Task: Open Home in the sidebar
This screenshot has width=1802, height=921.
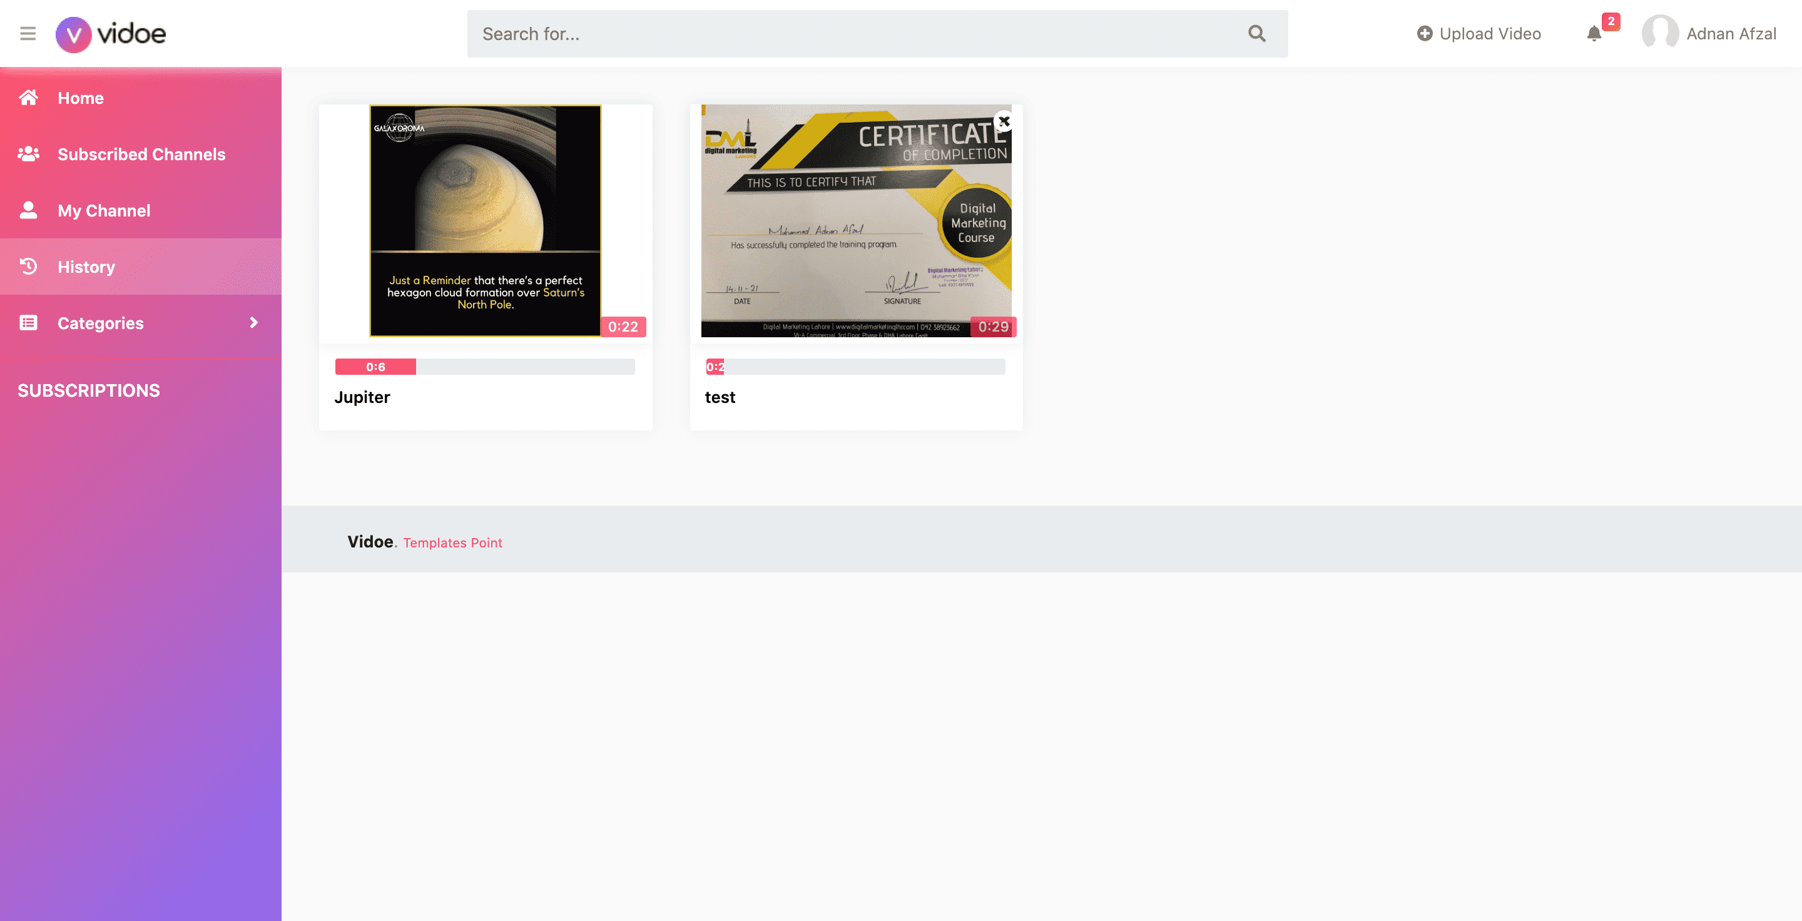Action: click(x=141, y=98)
